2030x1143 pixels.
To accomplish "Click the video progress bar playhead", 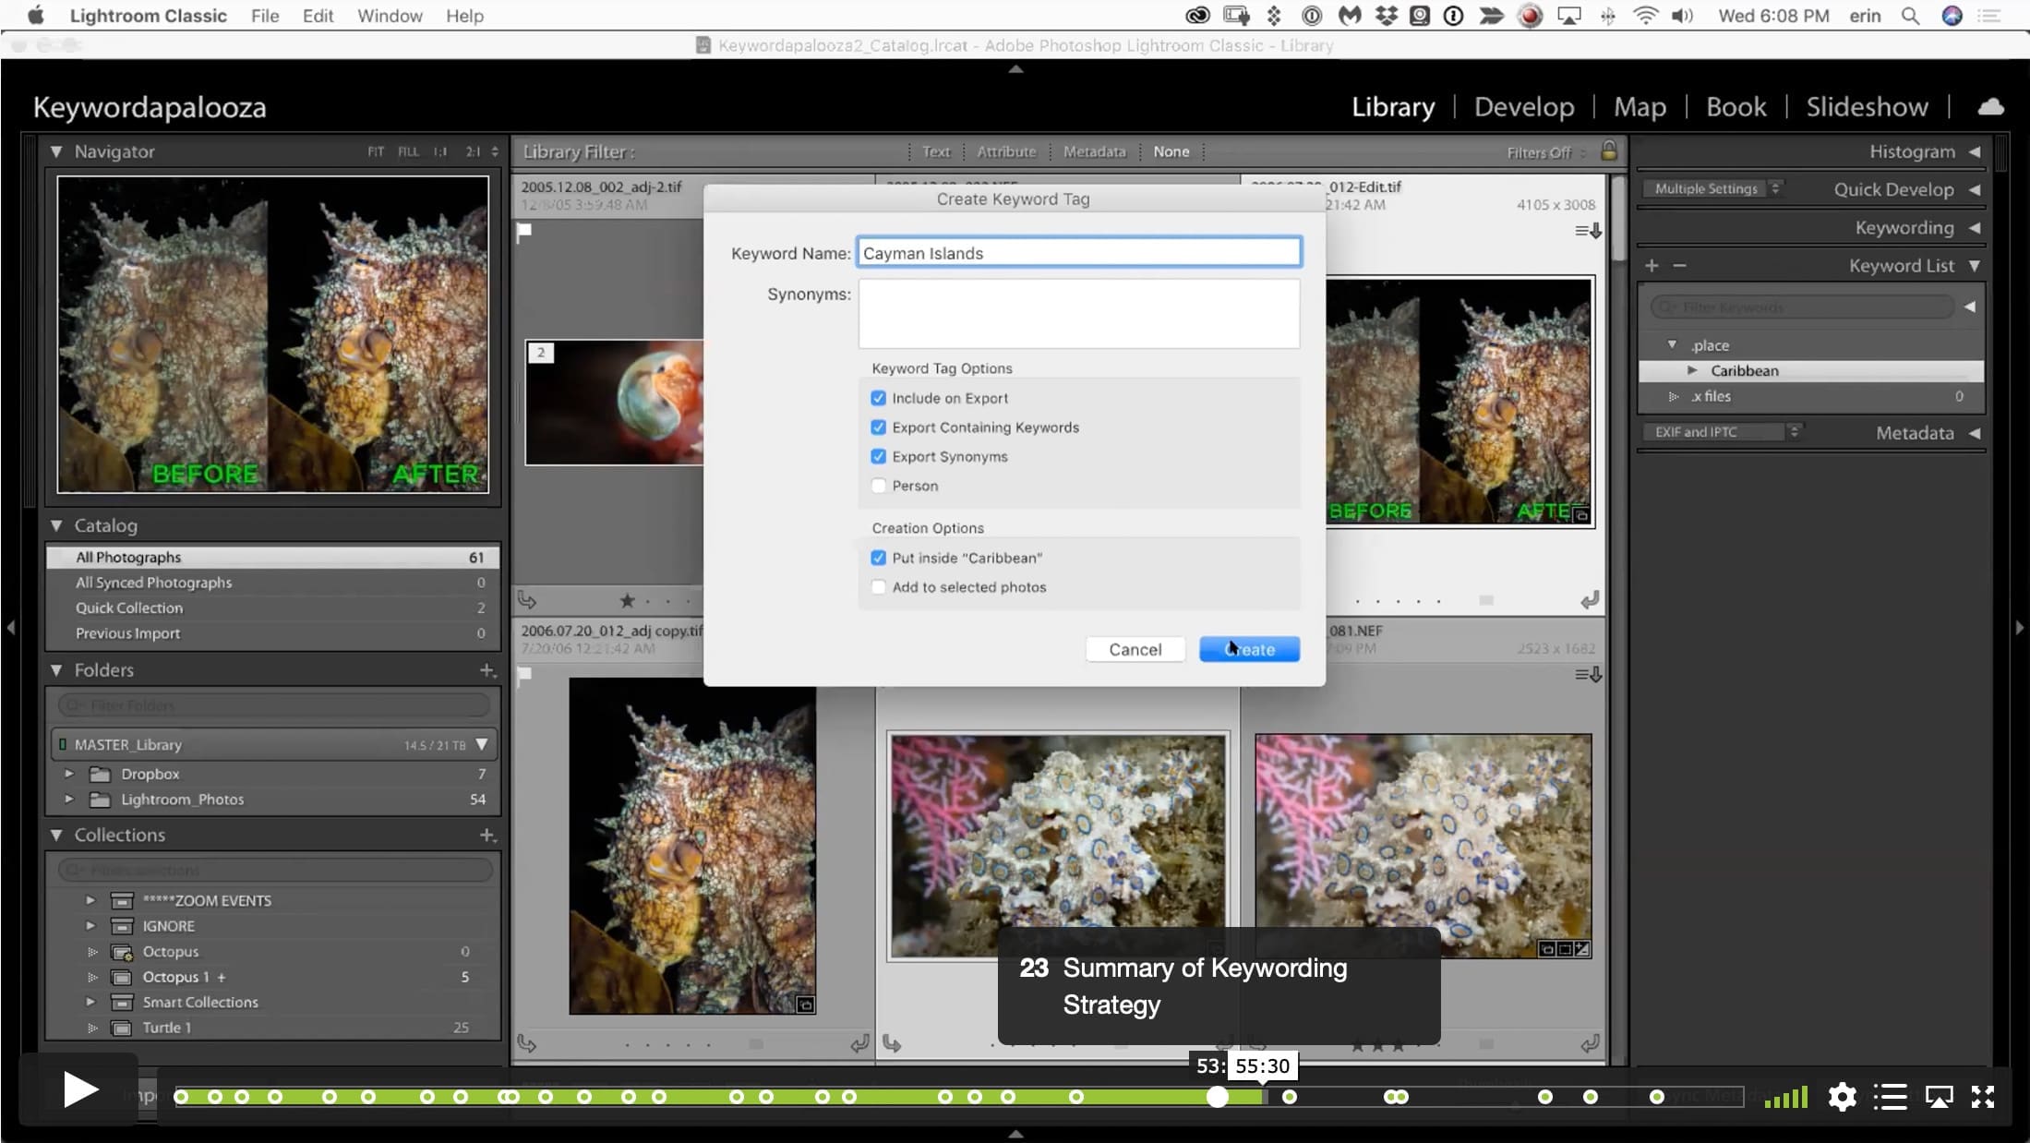I will (1218, 1097).
